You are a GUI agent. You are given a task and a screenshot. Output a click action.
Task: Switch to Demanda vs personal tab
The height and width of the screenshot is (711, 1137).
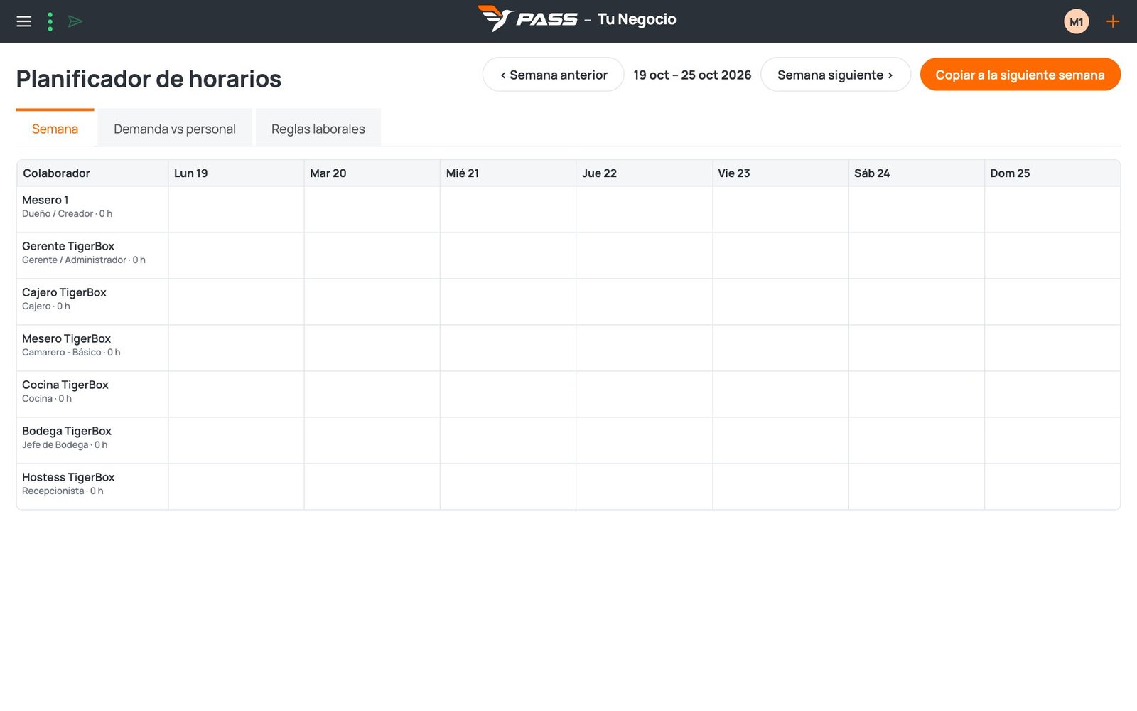click(175, 129)
